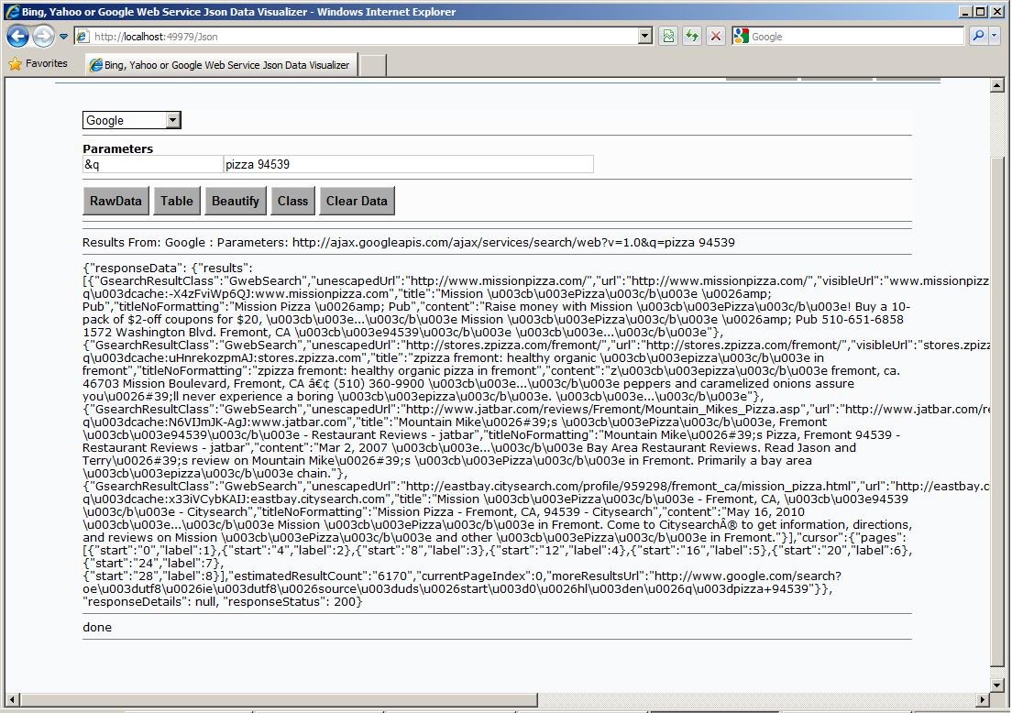Go back using the browser Back arrow

pyautogui.click(x=18, y=36)
